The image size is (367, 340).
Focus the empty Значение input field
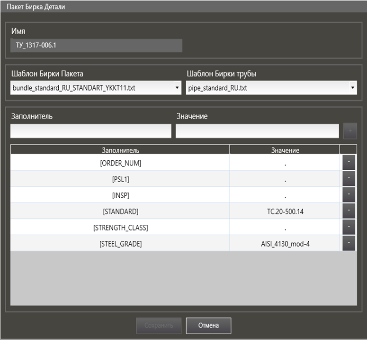point(257,131)
